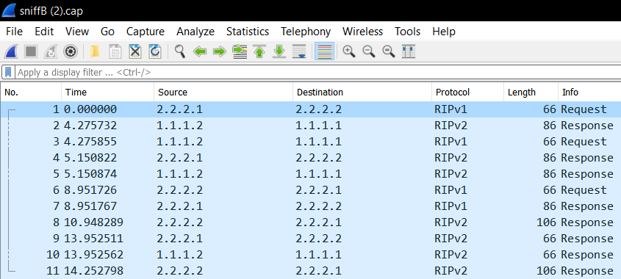Click the sniffB (2).cap window title
The width and height of the screenshot is (621, 279).
point(51,11)
